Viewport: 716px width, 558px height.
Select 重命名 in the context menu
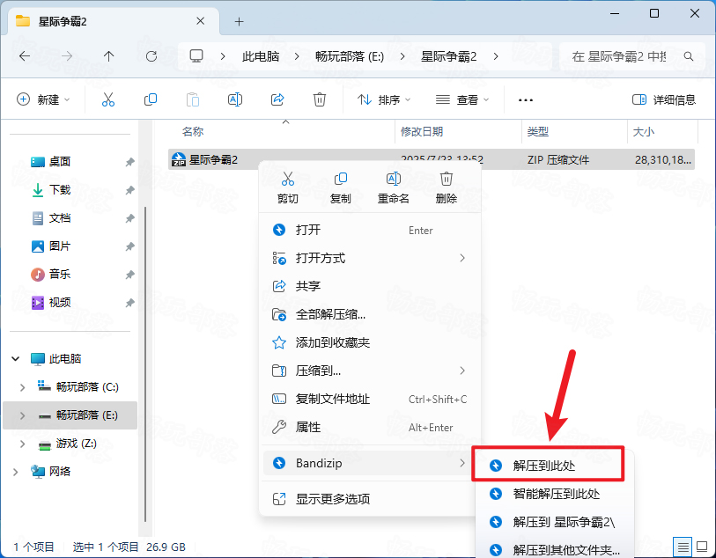point(393,187)
